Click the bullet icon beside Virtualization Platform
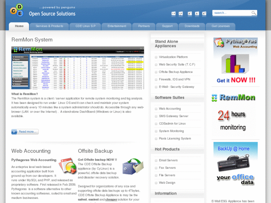 click(x=156, y=57)
